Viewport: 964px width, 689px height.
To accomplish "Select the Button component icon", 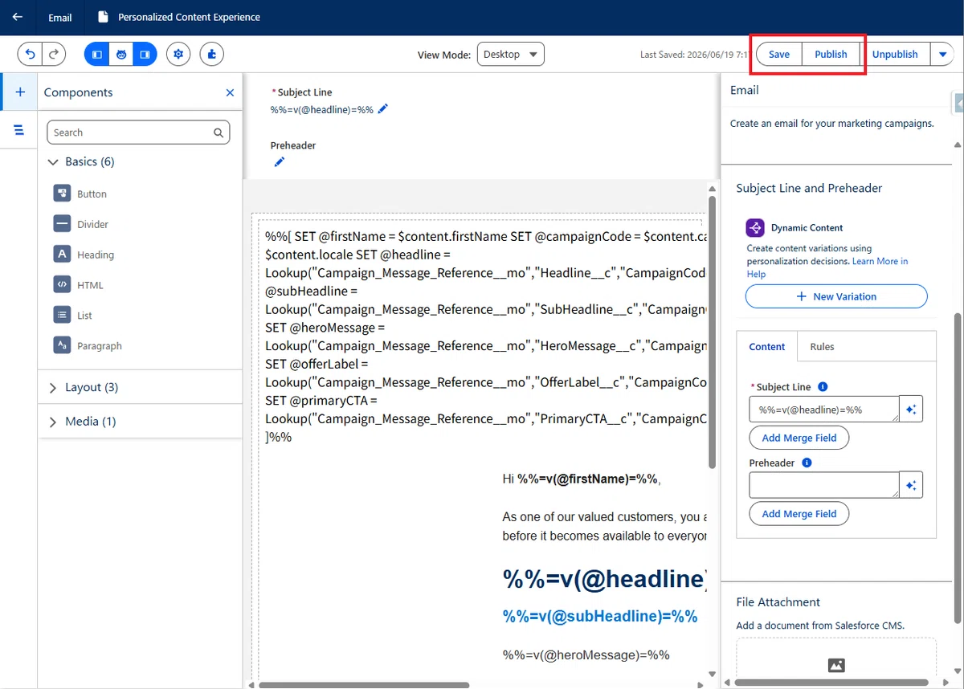I will click(x=62, y=194).
